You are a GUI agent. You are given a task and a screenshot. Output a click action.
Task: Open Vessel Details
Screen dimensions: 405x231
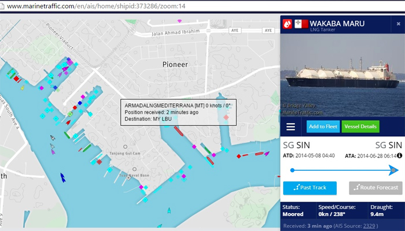[x=360, y=126]
